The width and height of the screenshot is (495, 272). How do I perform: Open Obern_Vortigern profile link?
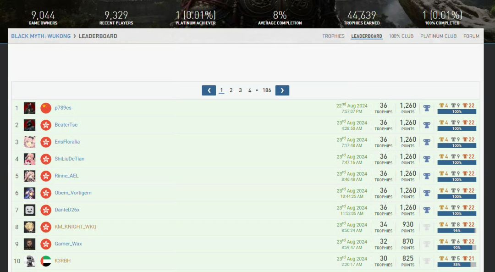[x=73, y=193]
